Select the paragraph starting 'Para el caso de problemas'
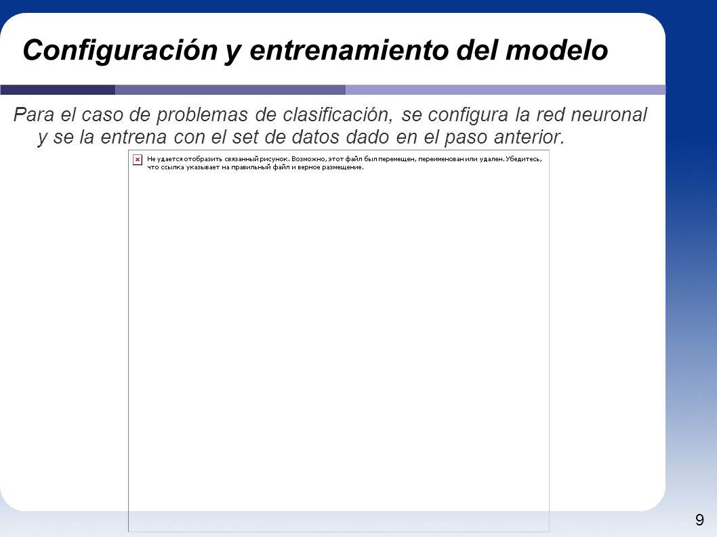The width and height of the screenshot is (717, 537). 330,126
